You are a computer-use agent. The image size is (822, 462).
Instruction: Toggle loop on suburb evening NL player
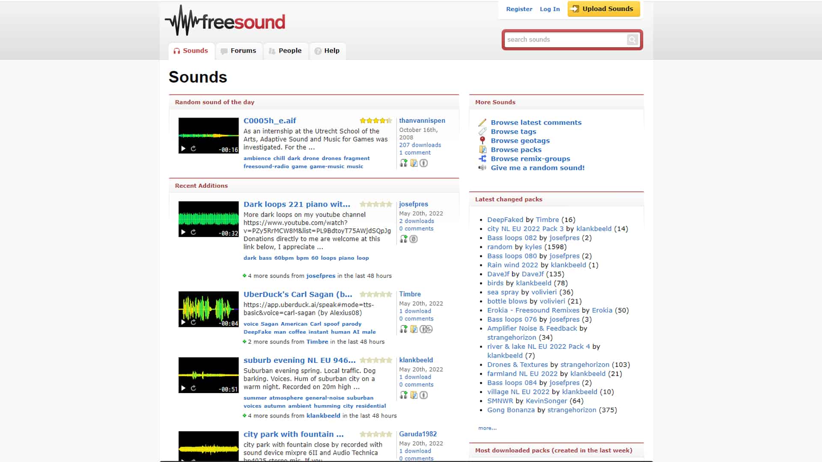[194, 388]
